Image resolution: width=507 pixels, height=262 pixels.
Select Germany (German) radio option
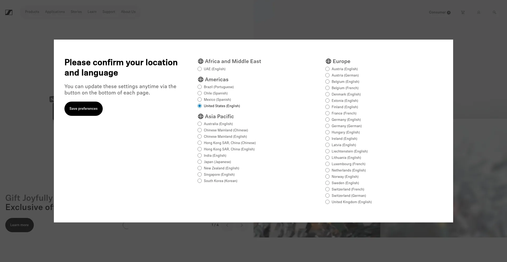click(327, 126)
